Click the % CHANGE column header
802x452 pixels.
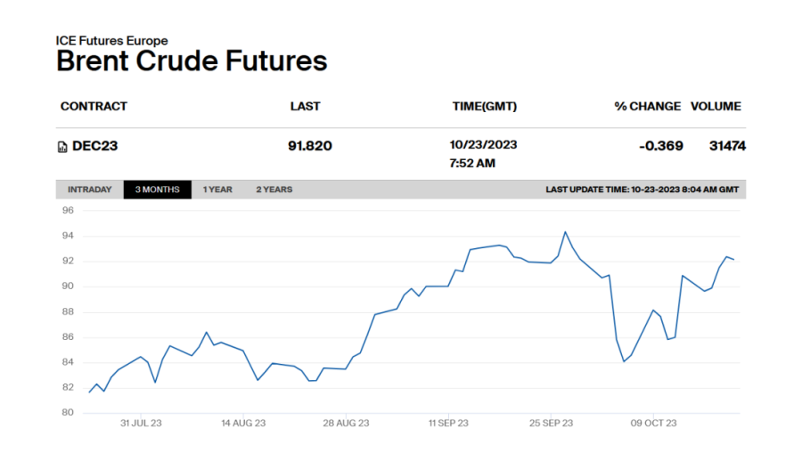pos(647,106)
